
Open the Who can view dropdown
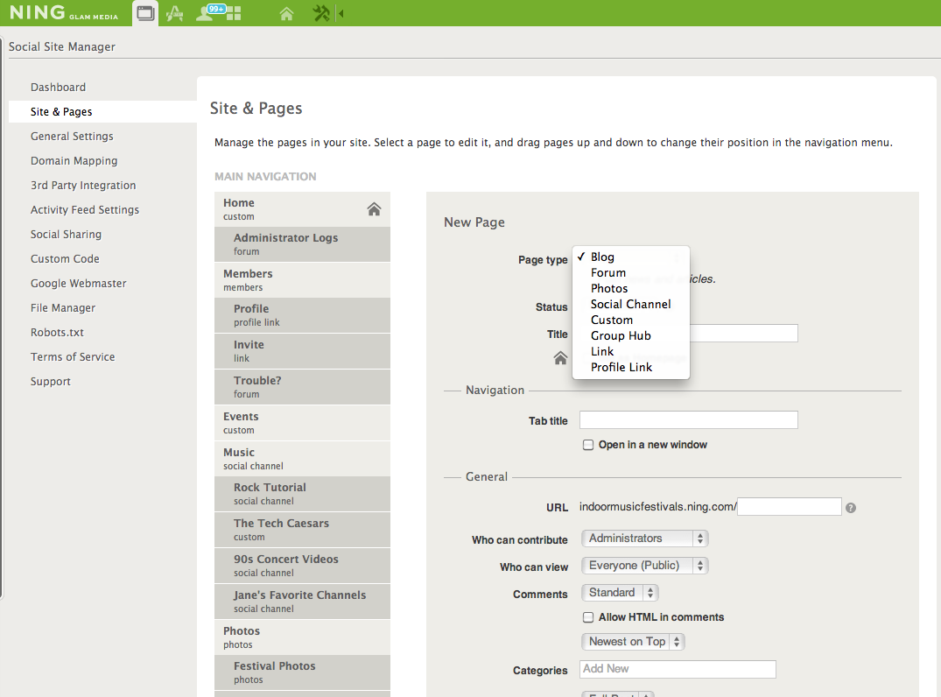click(644, 566)
